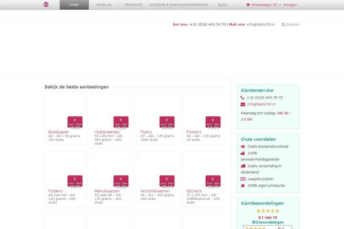This screenshot has width=344, height=229.
Task: Open the OUTDOOR & SIGN menu
Action: tap(163, 5)
